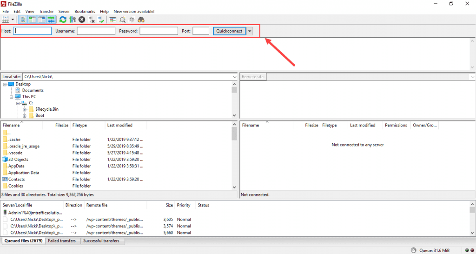Open the File menu

click(6, 11)
